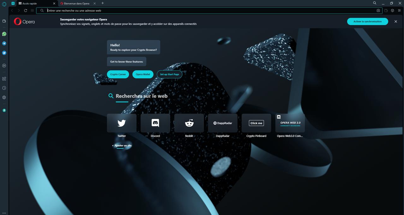Add a site with Ajouter un site

coord(122,146)
